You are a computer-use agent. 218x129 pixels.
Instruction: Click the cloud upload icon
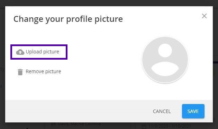pos(20,52)
